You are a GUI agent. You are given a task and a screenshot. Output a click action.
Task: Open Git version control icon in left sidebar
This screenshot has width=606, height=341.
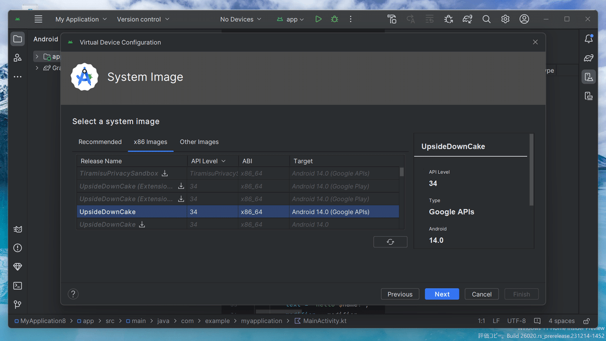click(x=18, y=305)
